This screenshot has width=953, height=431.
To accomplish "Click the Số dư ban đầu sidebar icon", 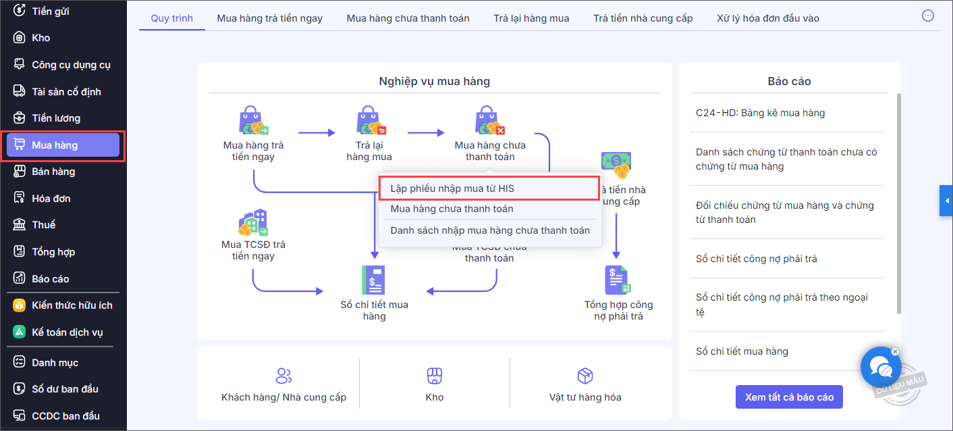I will click(x=20, y=388).
